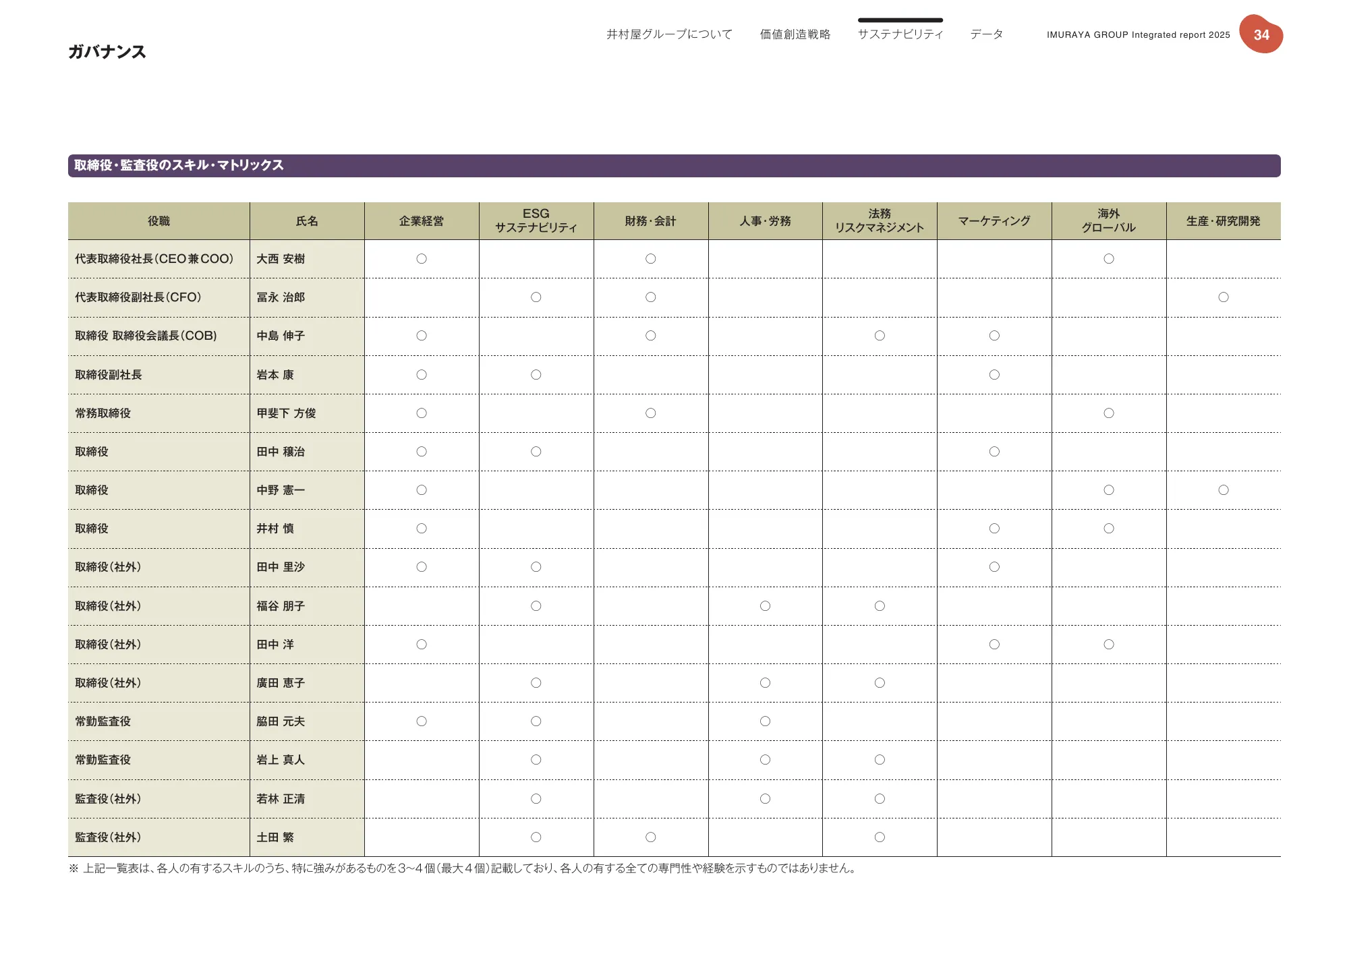Enable 中島 伸子's マーケティング circle

click(x=994, y=336)
